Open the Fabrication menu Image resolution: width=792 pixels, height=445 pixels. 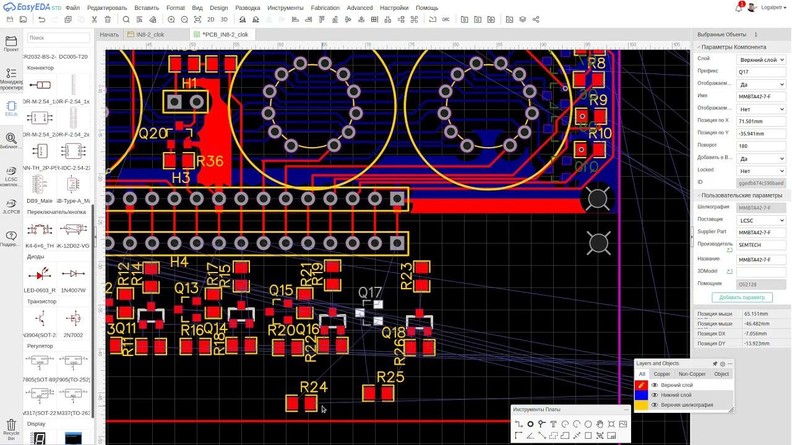click(325, 8)
